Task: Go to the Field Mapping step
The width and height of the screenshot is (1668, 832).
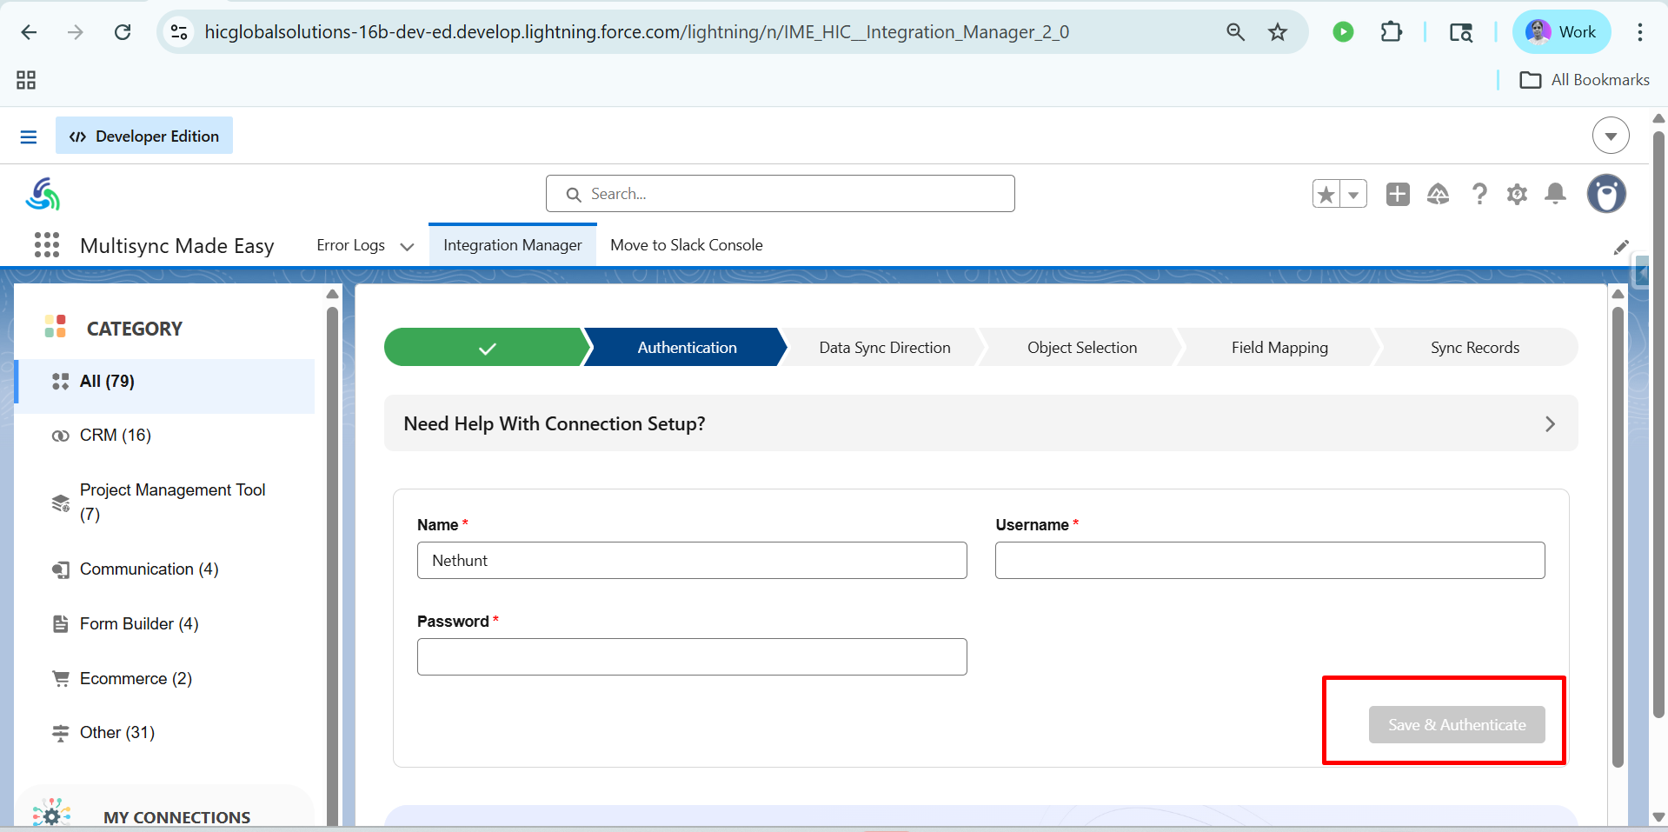Action: point(1279,348)
